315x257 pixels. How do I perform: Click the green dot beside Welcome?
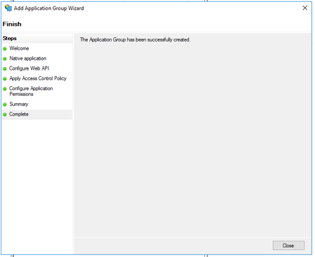tap(5, 49)
